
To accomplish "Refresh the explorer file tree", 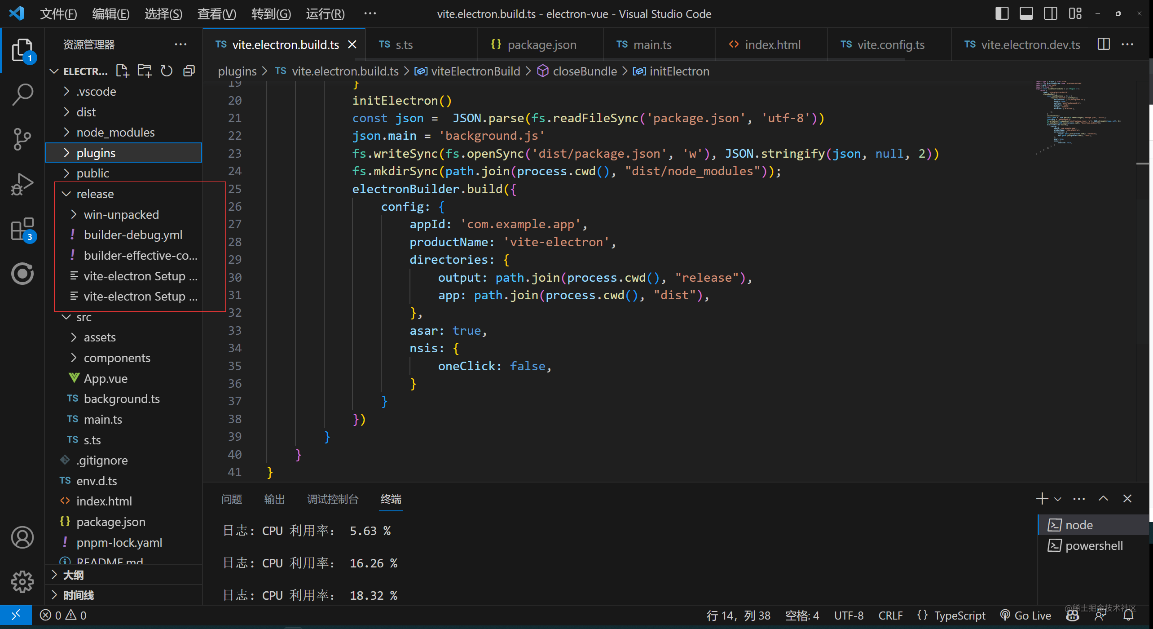I will (167, 71).
